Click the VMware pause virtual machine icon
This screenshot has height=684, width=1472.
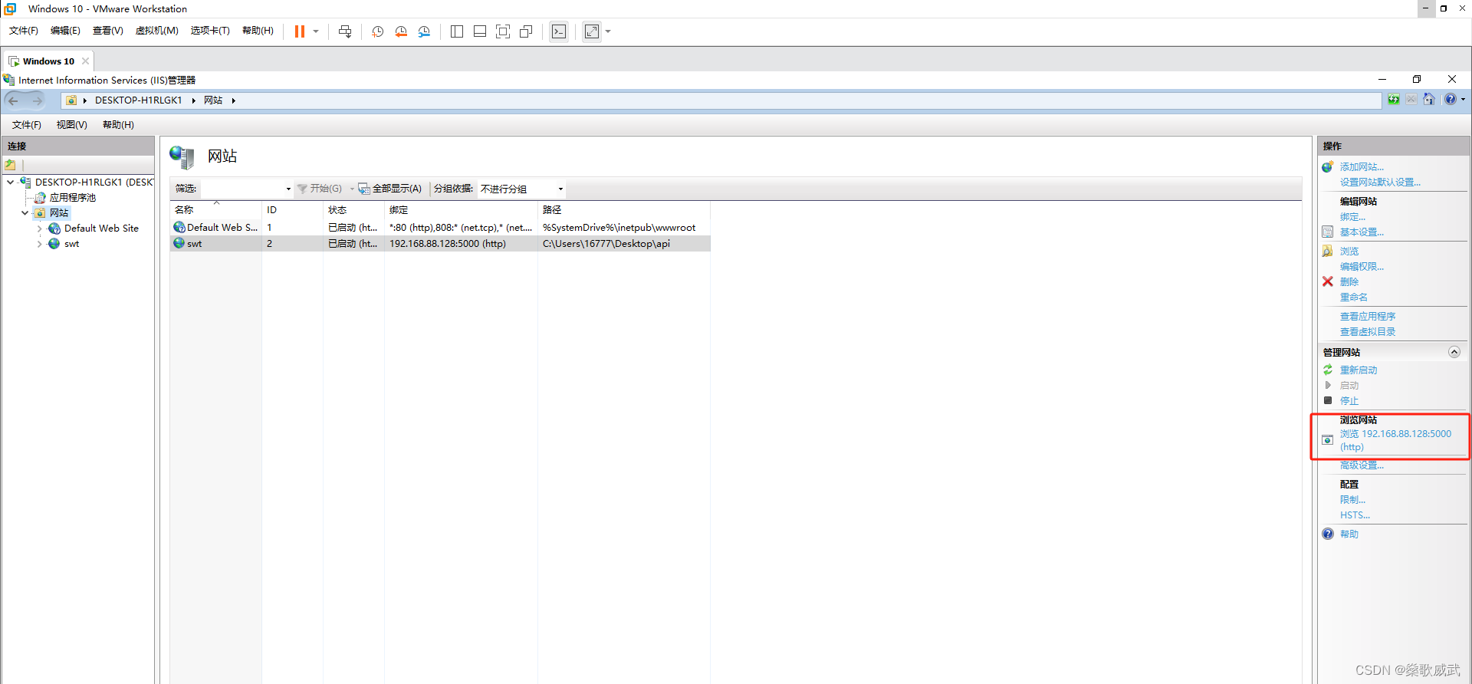tap(300, 31)
